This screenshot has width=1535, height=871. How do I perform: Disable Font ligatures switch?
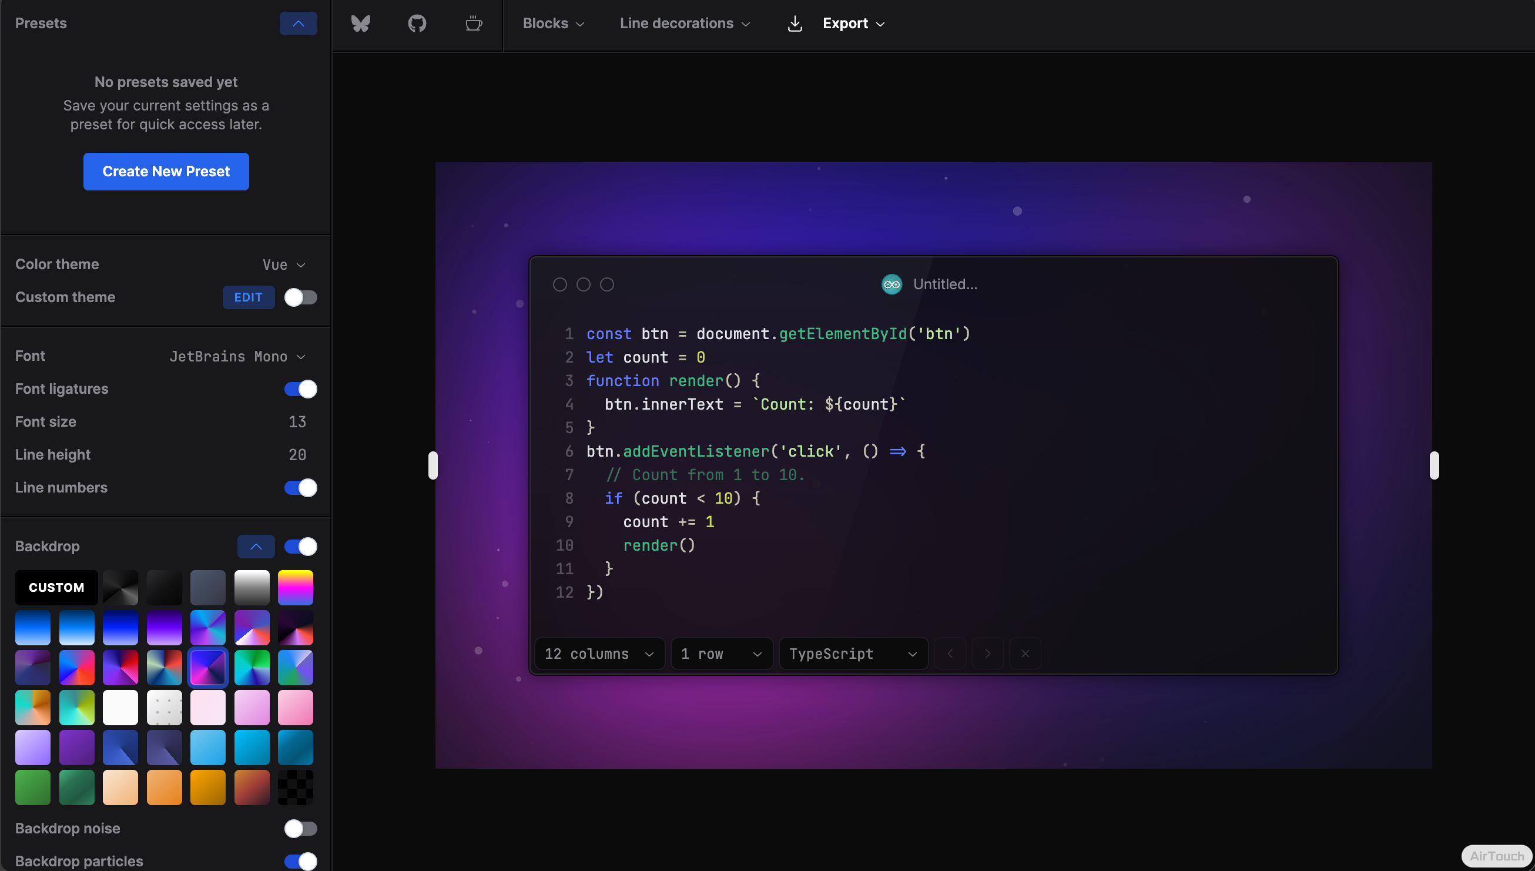click(x=300, y=389)
